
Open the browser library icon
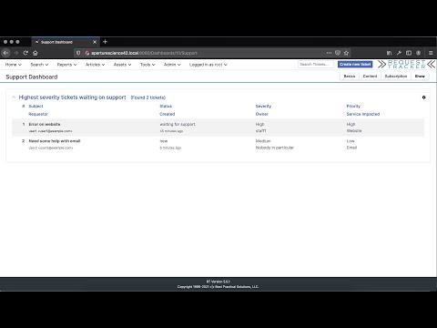click(x=389, y=53)
